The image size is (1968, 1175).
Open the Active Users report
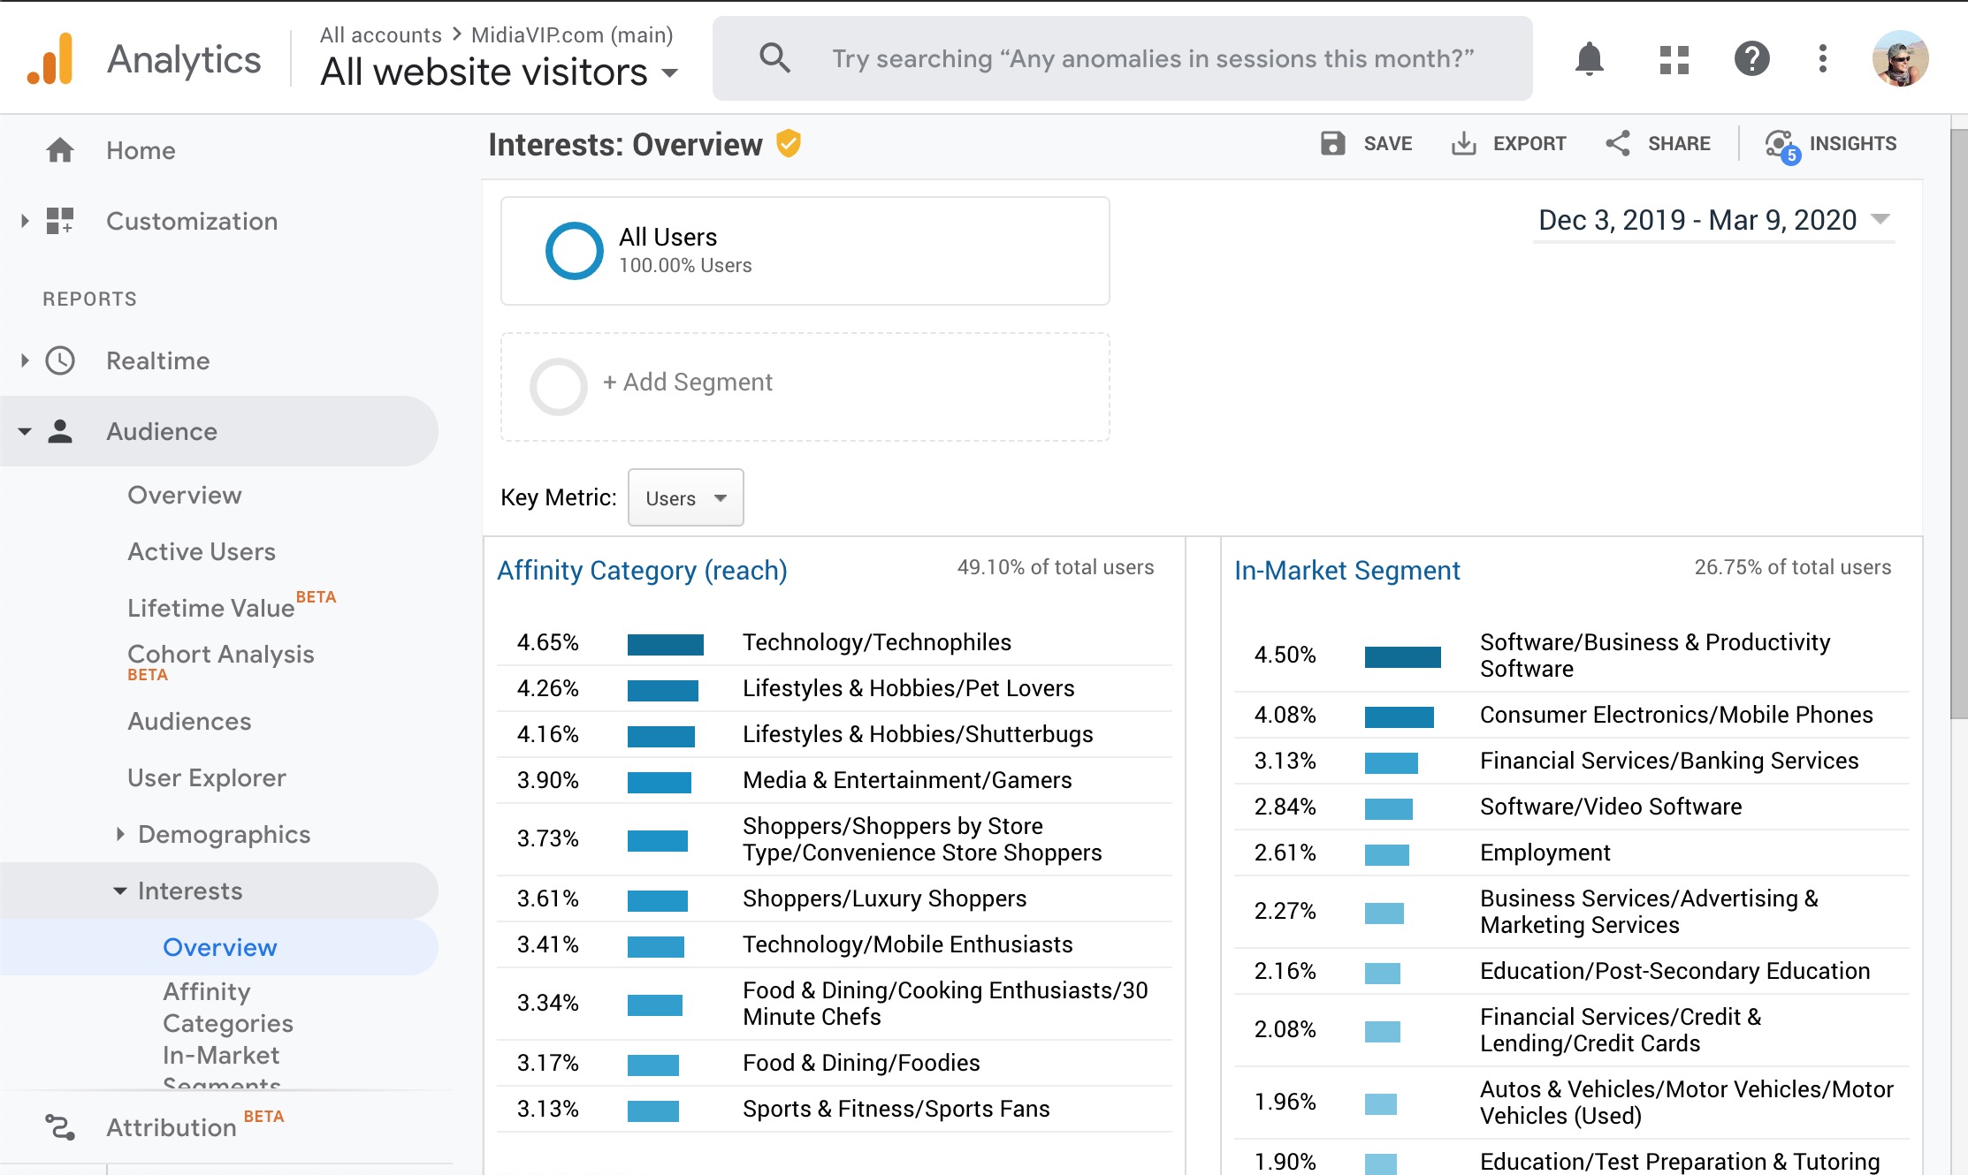pos(202,551)
